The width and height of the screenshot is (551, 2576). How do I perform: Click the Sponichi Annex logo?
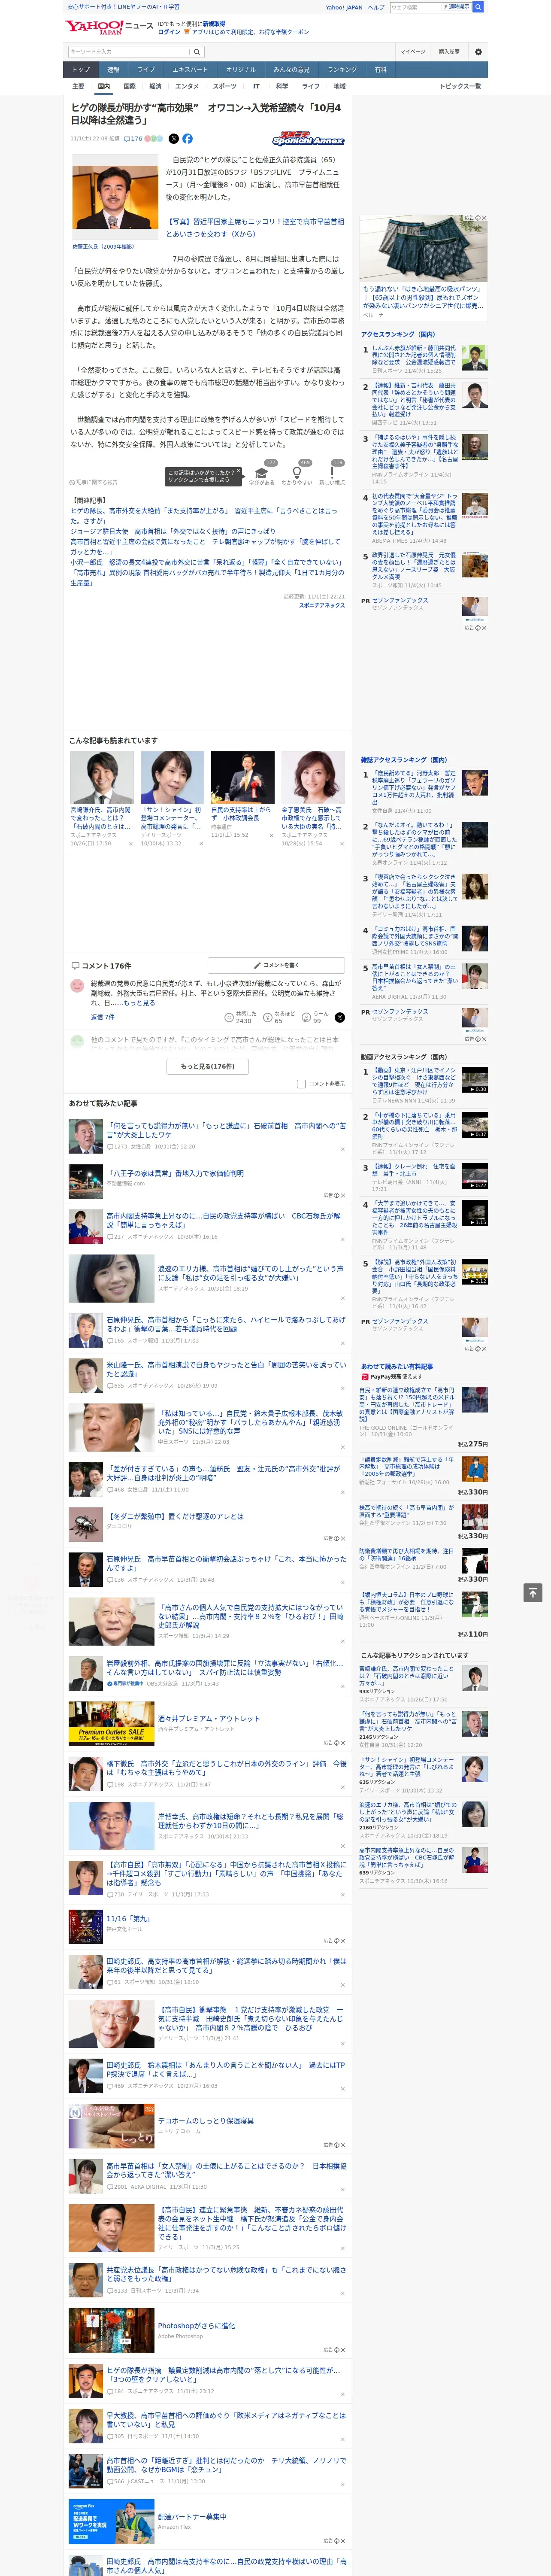pyautogui.click(x=308, y=139)
